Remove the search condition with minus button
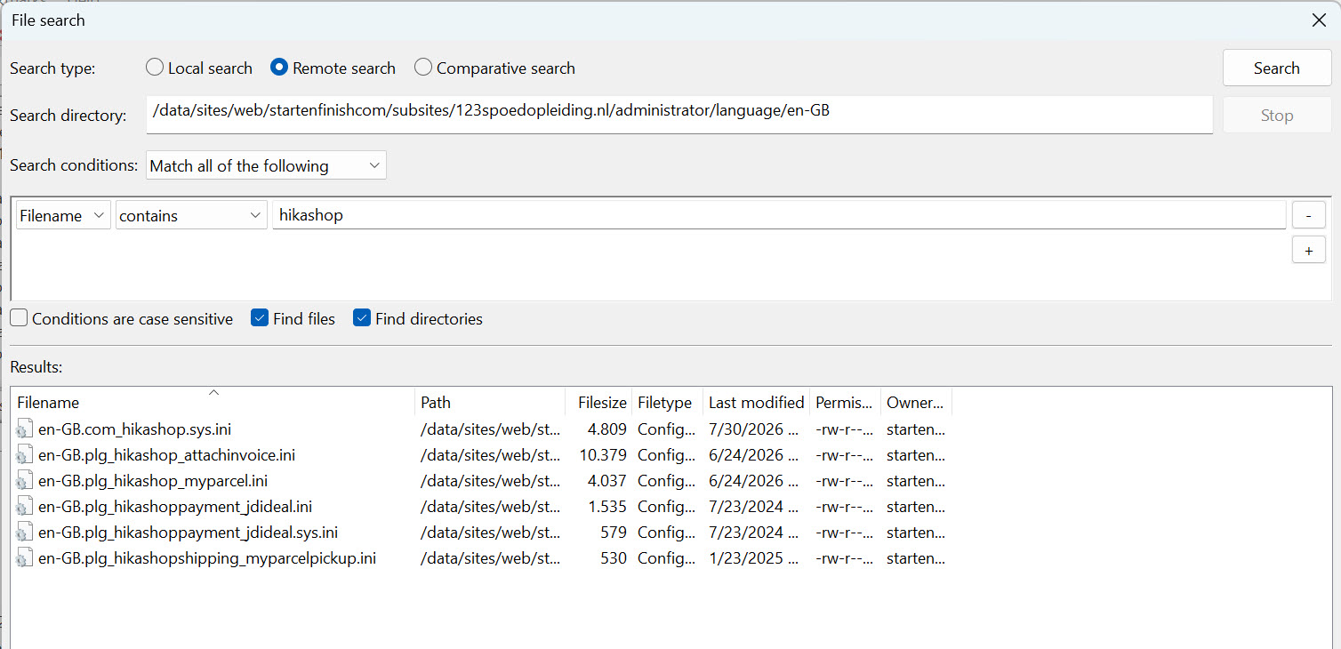The width and height of the screenshot is (1341, 649). pyautogui.click(x=1308, y=215)
